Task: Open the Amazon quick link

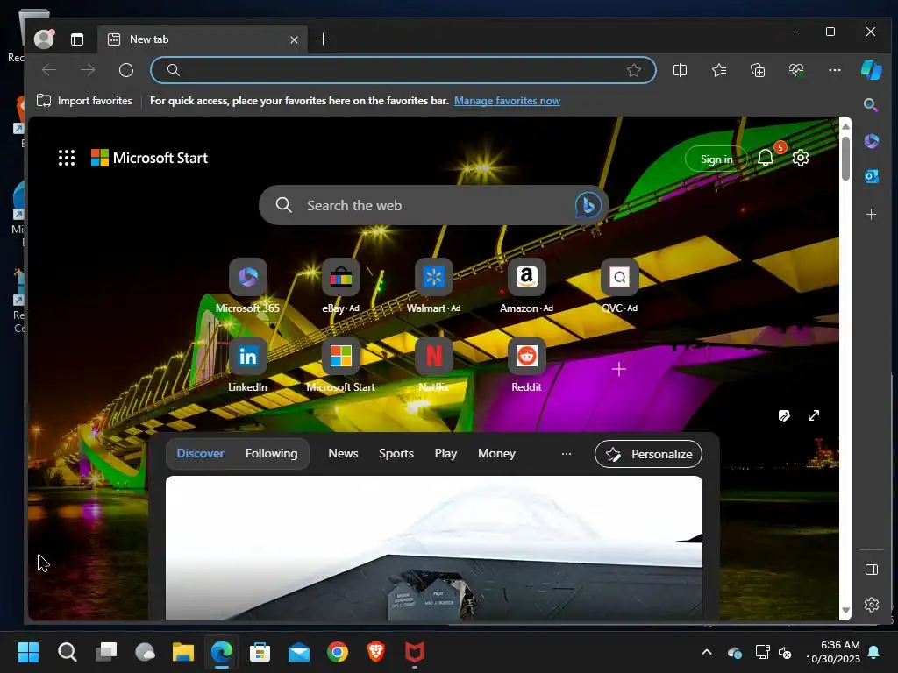Action: tap(526, 287)
